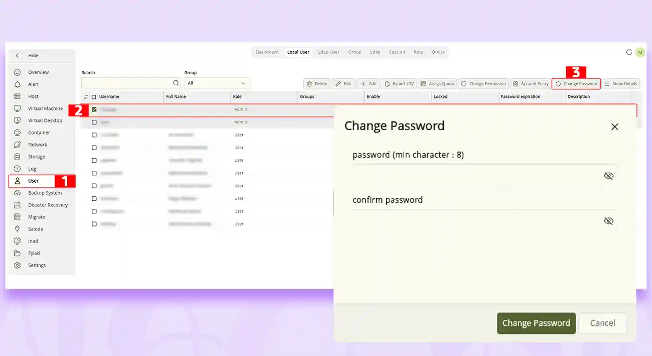652x356 pixels.
Task: Collapse the sidebar with Hide chevron
Action: pos(18,56)
